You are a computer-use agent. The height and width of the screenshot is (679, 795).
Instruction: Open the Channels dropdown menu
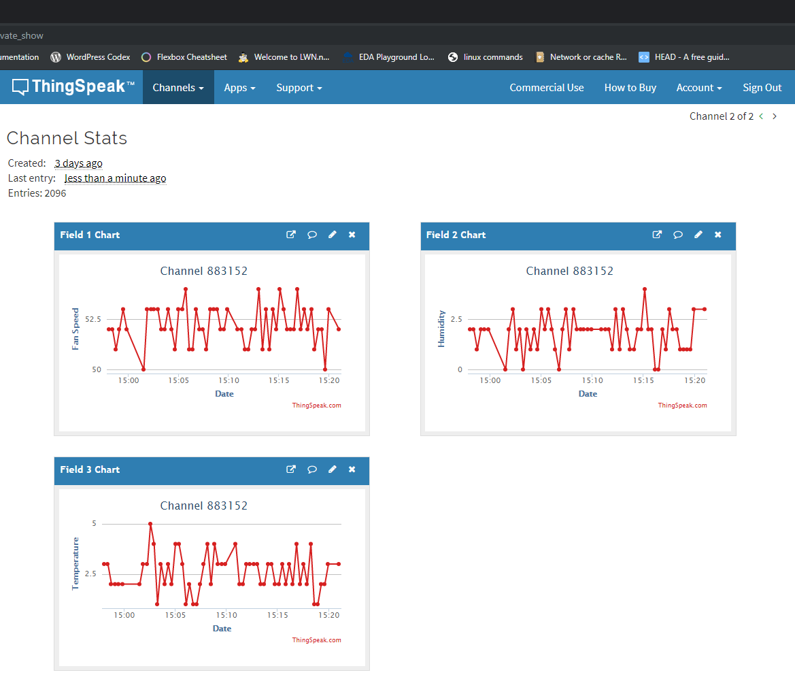[178, 87]
